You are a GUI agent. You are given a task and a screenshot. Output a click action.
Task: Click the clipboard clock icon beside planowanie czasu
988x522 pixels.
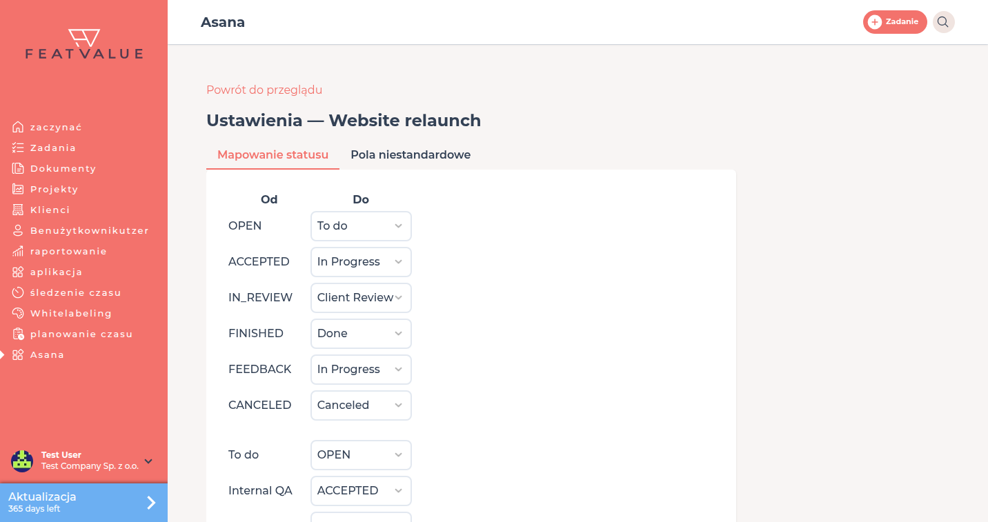18,334
